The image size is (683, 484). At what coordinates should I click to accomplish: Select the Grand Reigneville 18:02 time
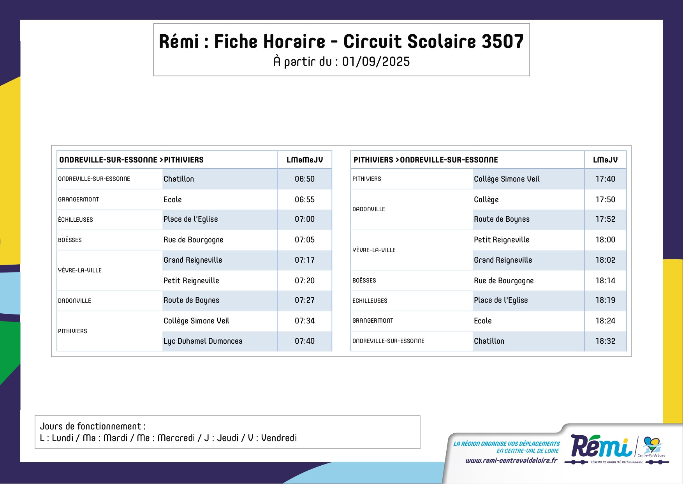coord(605,260)
